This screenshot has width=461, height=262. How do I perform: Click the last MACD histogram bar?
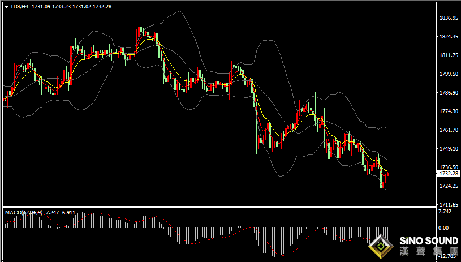coord(388,234)
